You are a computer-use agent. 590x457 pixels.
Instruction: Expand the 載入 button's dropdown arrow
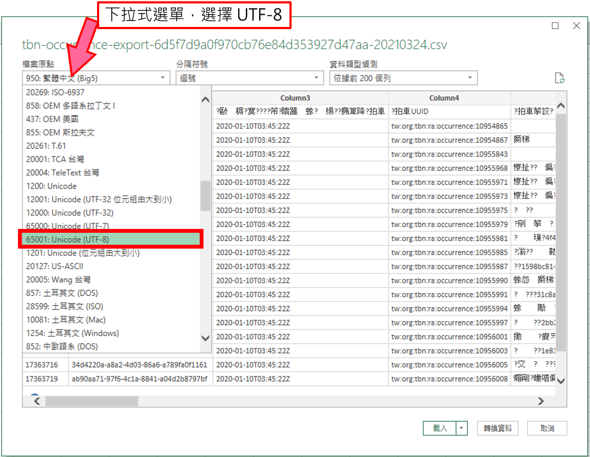pyautogui.click(x=461, y=428)
